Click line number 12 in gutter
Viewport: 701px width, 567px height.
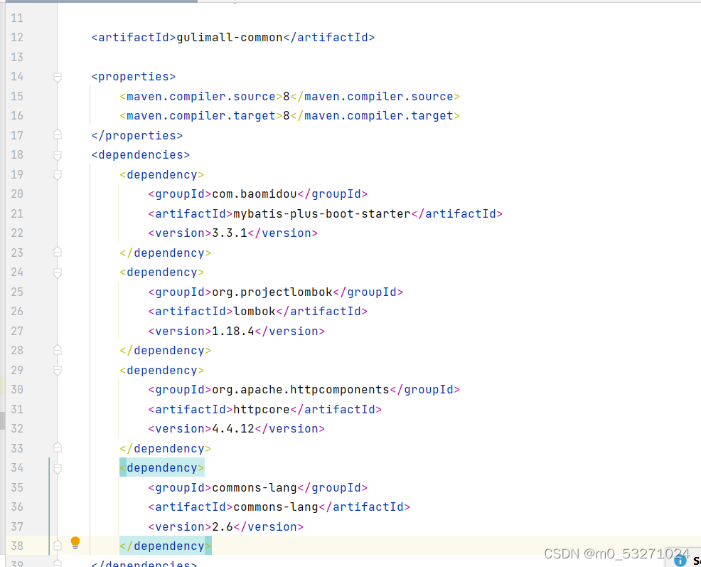pyautogui.click(x=17, y=38)
